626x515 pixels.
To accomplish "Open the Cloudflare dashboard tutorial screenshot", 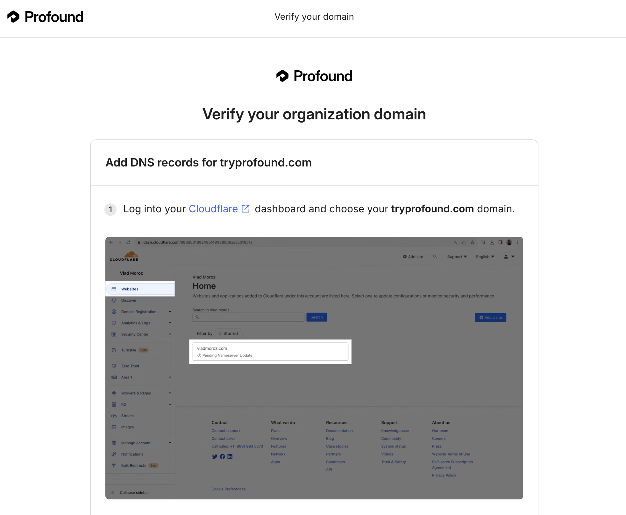I will [x=314, y=368].
